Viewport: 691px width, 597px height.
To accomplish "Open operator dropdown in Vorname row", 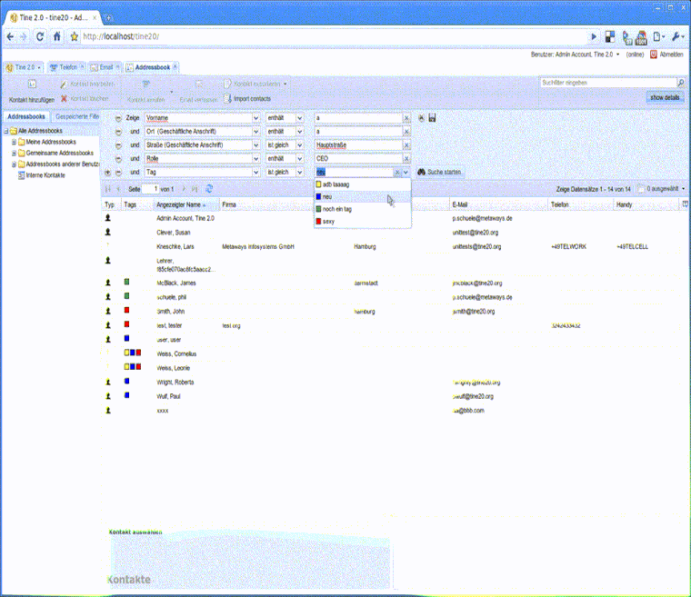I will pos(300,118).
